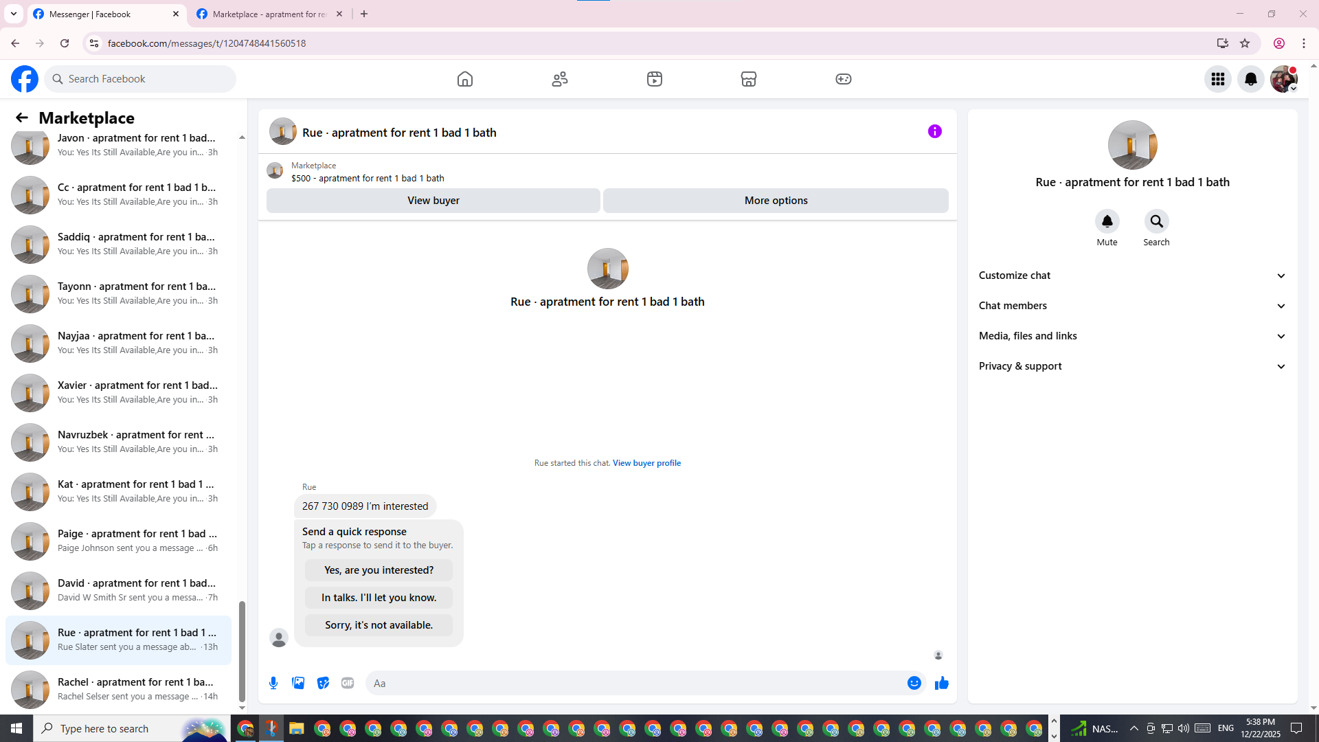Open the Facebook apps grid menu
The image size is (1319, 742).
click(x=1217, y=79)
